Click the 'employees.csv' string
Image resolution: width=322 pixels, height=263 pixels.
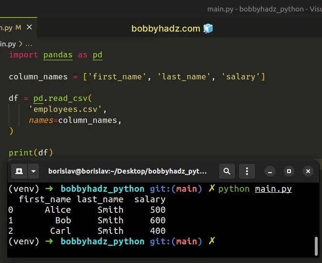(x=65, y=110)
